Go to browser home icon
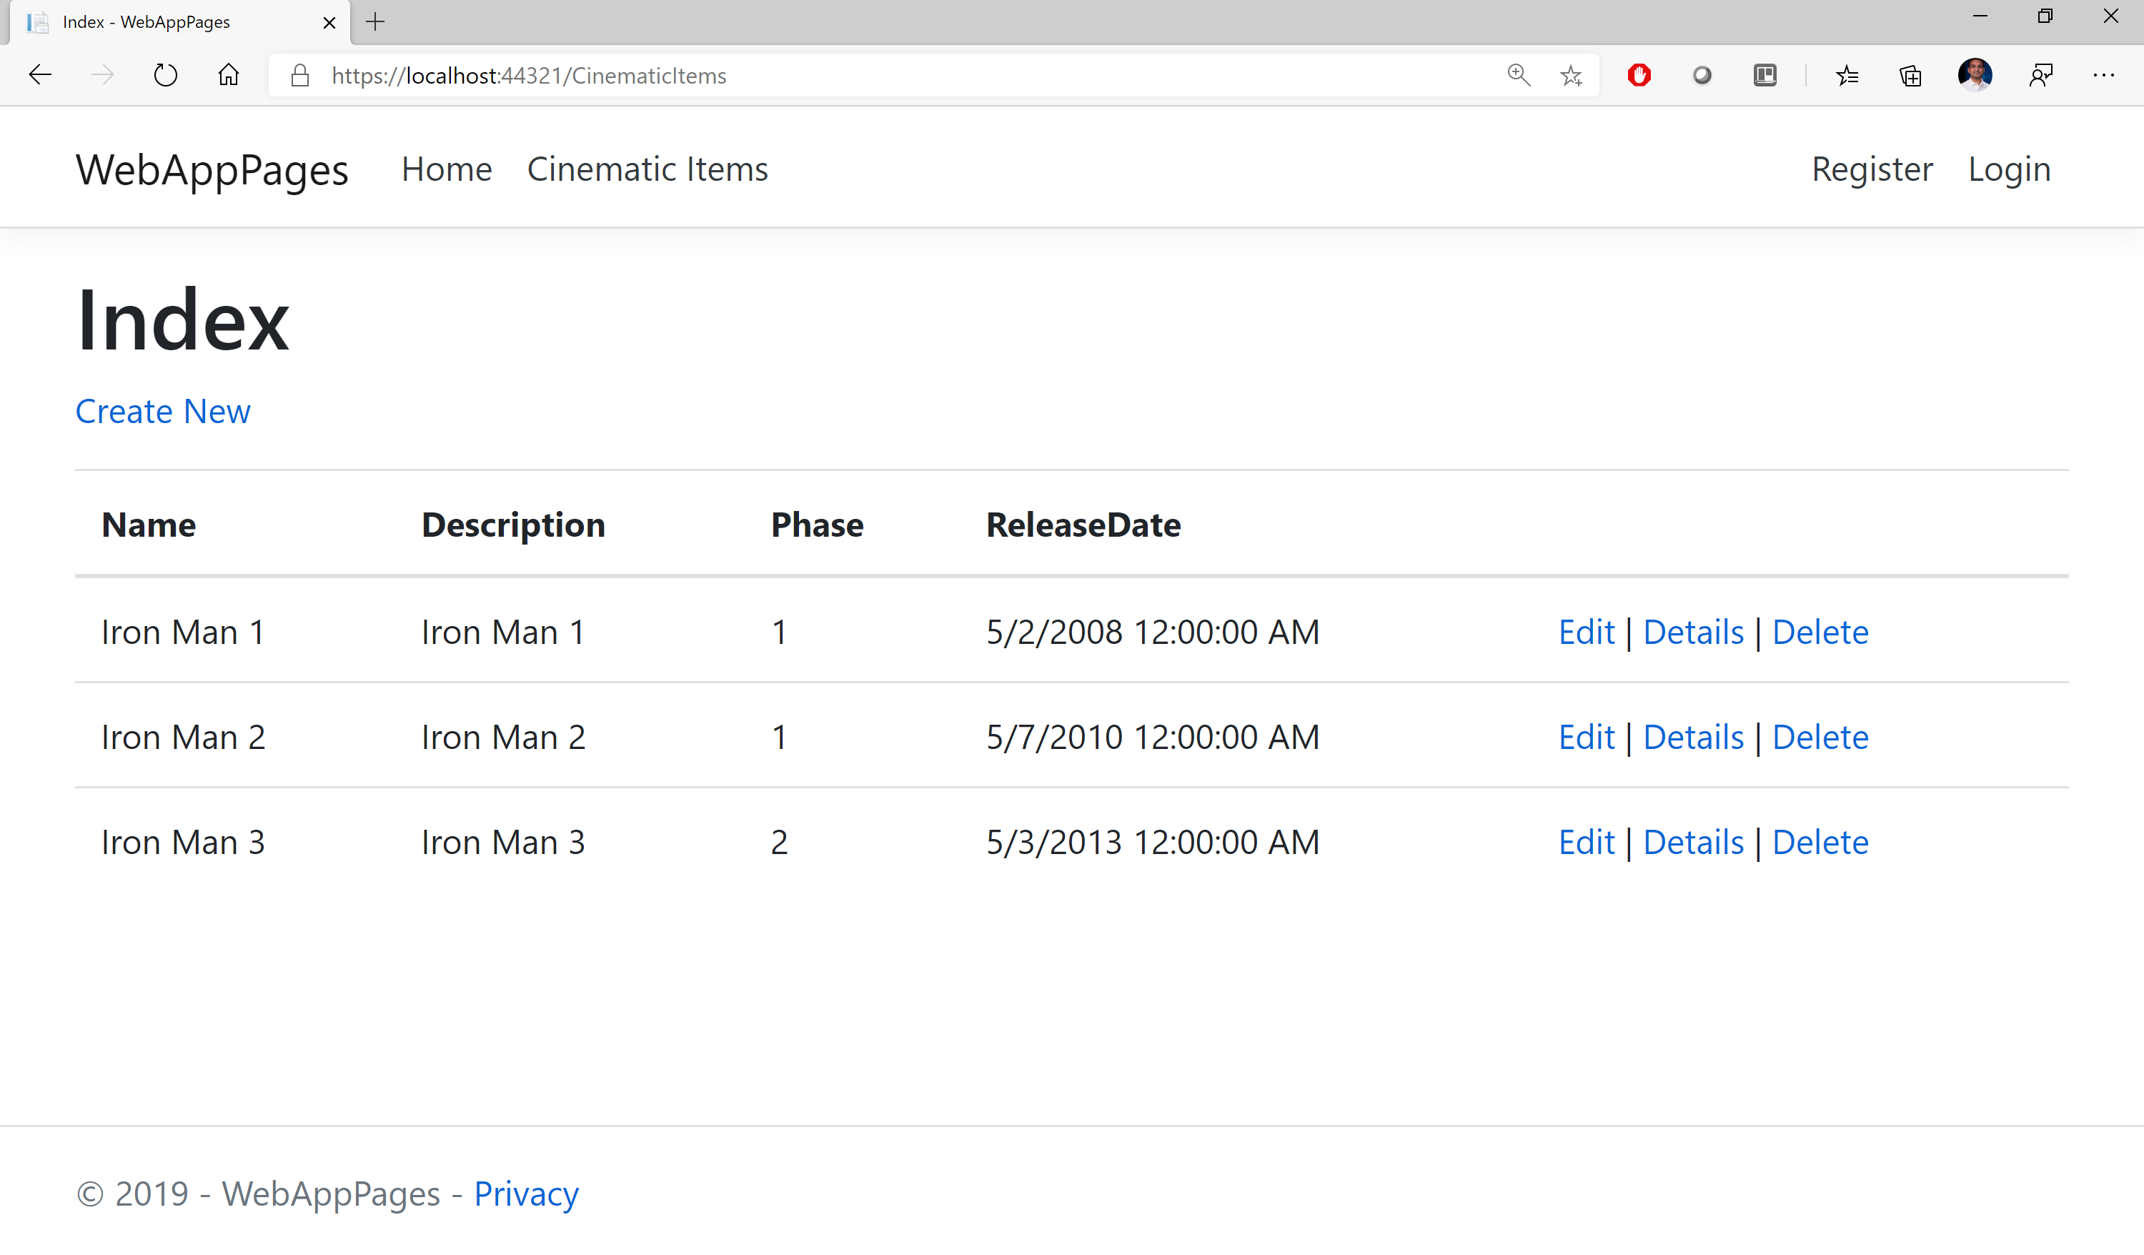2144x1255 pixels. pyautogui.click(x=228, y=75)
